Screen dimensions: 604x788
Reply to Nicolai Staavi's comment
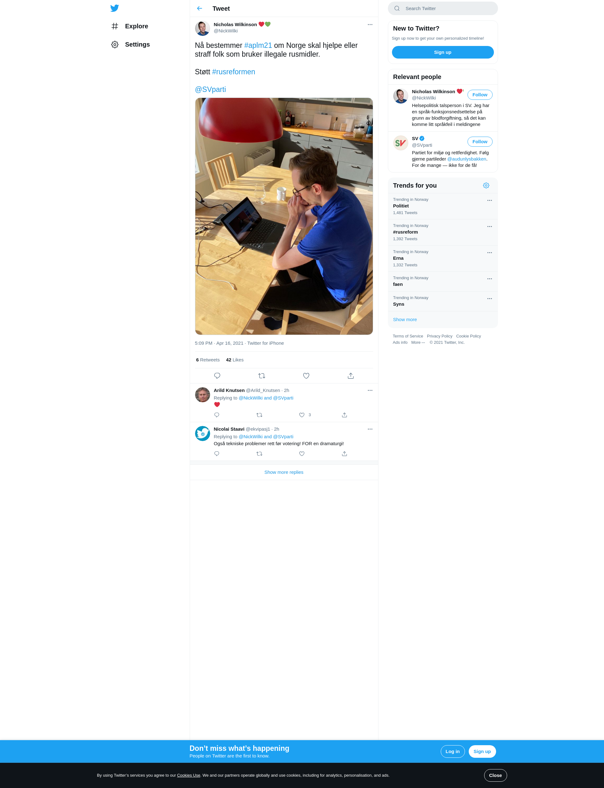point(217,454)
